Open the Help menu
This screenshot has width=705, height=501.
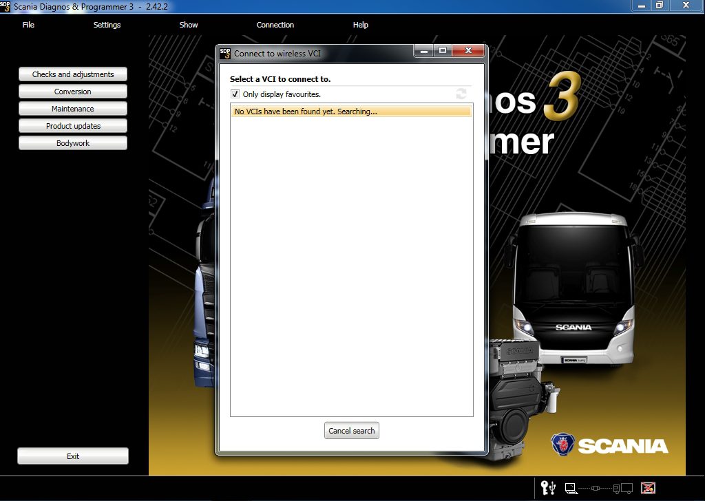pyautogui.click(x=360, y=25)
